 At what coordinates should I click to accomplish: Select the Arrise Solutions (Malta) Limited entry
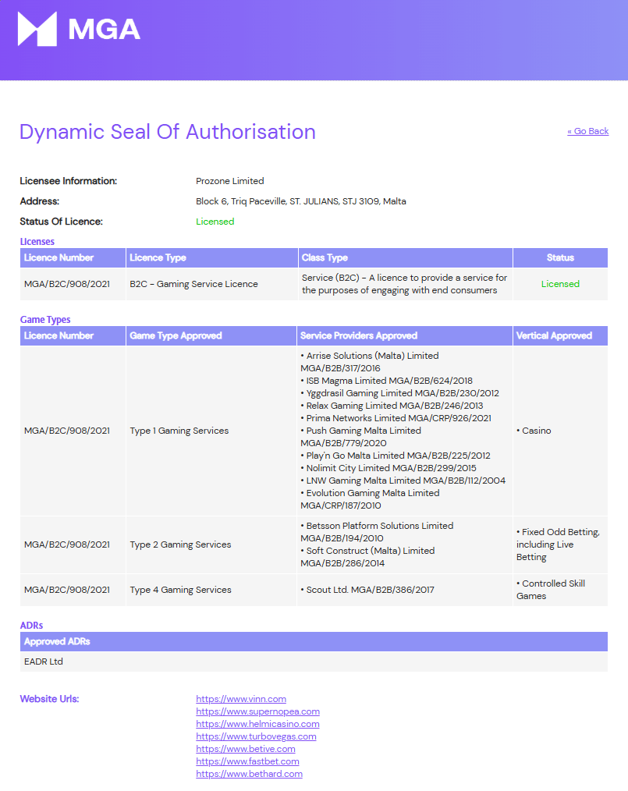pos(370,362)
